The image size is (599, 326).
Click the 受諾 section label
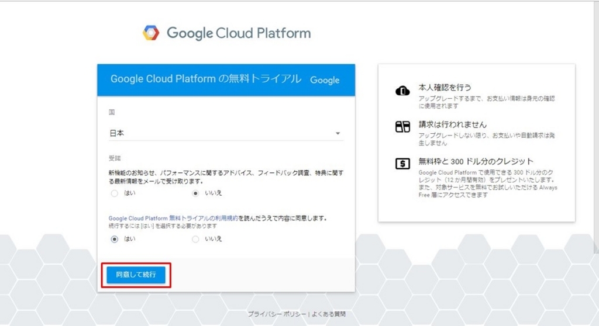click(x=115, y=158)
